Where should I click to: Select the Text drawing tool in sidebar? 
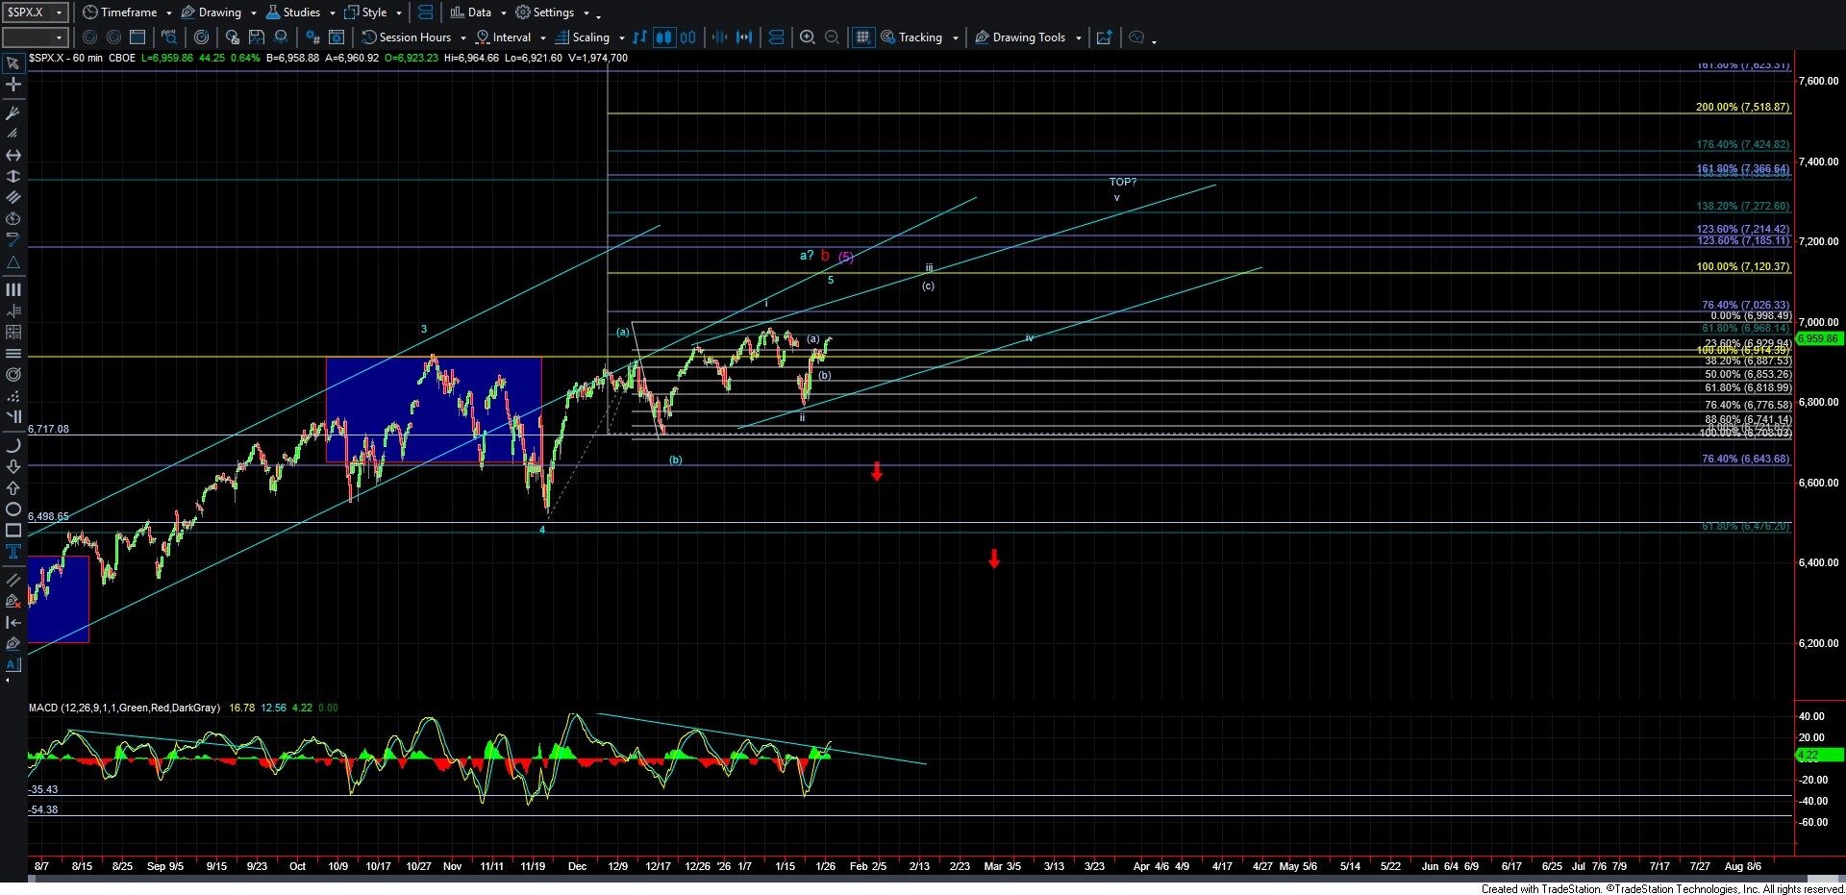13,551
